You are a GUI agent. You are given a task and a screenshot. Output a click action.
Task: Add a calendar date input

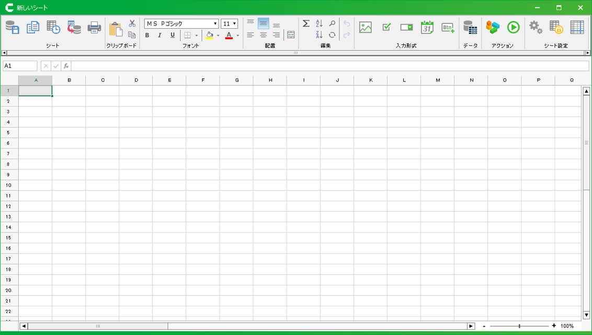pos(427,27)
